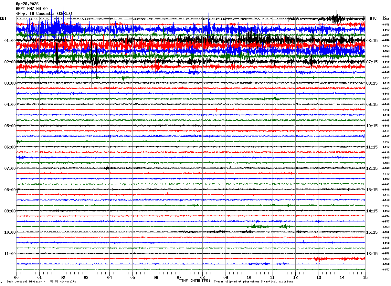This screenshot has width=391, height=286.
Task: Click minute tick label "01" on the bottom axis
Action: (x=39, y=277)
